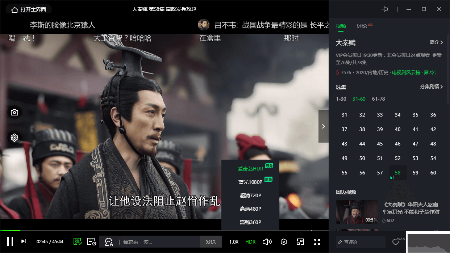Screen dimensions: 450x253
Task: Expand the 简介 introduction
Action: [436, 42]
